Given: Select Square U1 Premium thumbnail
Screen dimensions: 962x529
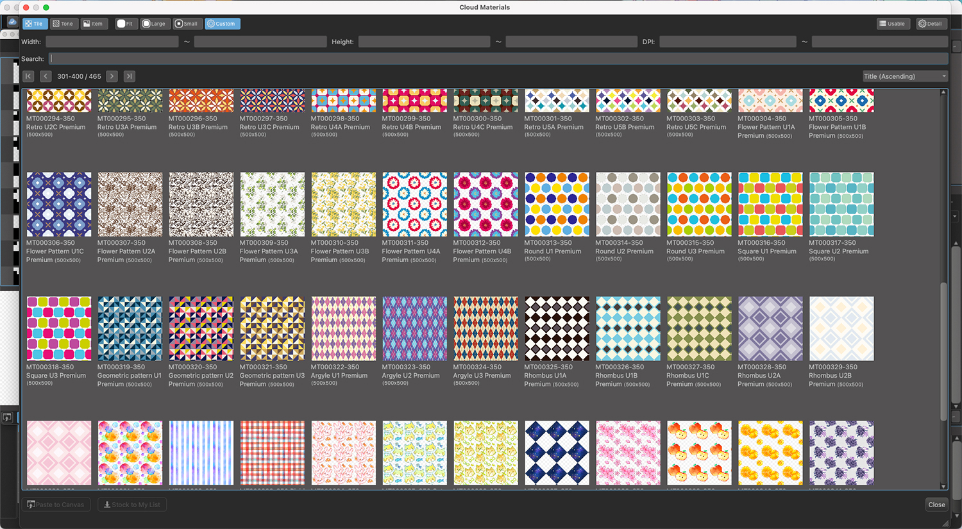Looking at the screenshot, I should [770, 204].
